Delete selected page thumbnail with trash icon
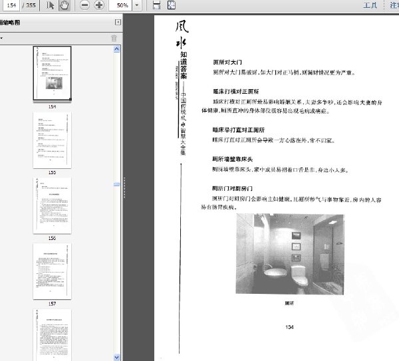Screen dimensions: 399x361 (114, 38)
